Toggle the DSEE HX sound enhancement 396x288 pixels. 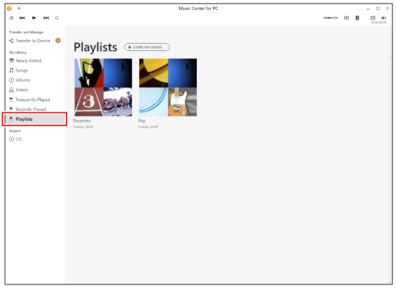coord(331,18)
